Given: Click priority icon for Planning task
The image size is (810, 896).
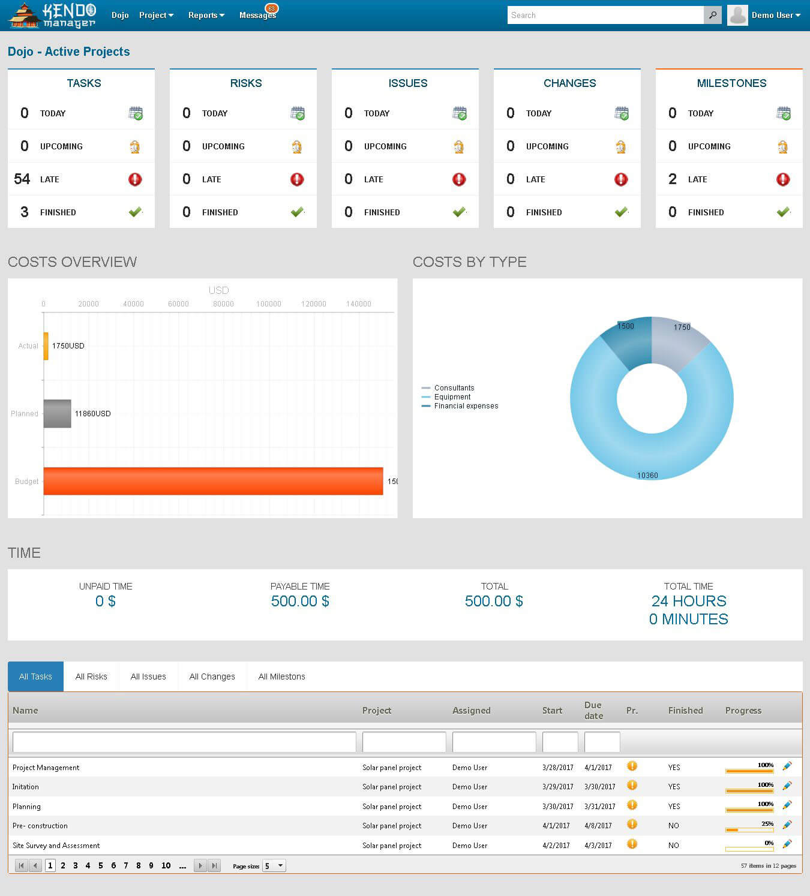Looking at the screenshot, I should pos(632,805).
